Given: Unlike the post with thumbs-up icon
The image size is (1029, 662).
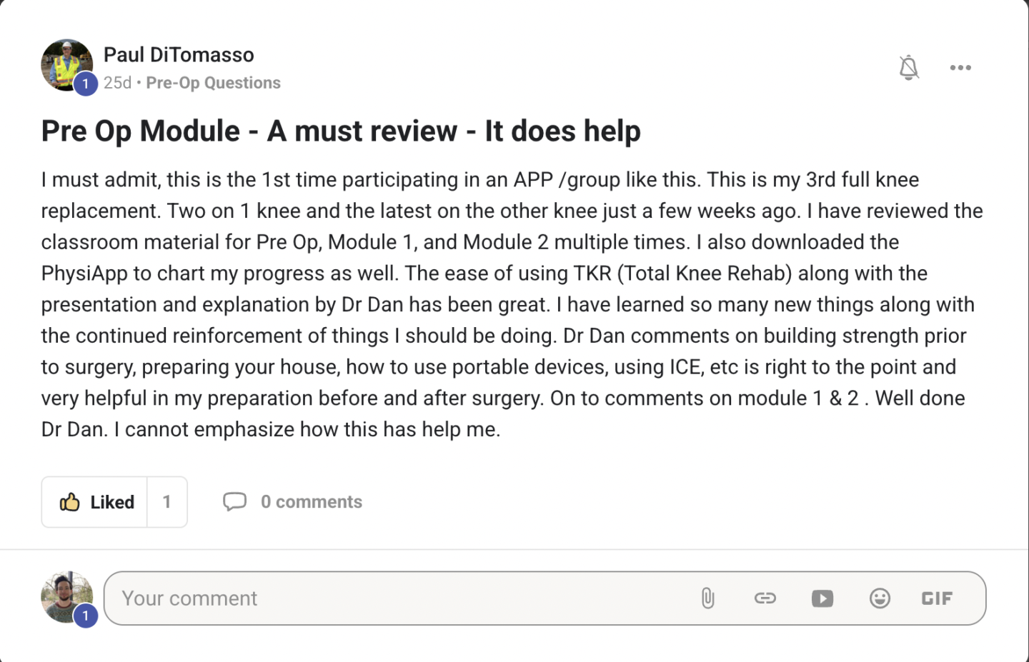Looking at the screenshot, I should click(x=70, y=502).
